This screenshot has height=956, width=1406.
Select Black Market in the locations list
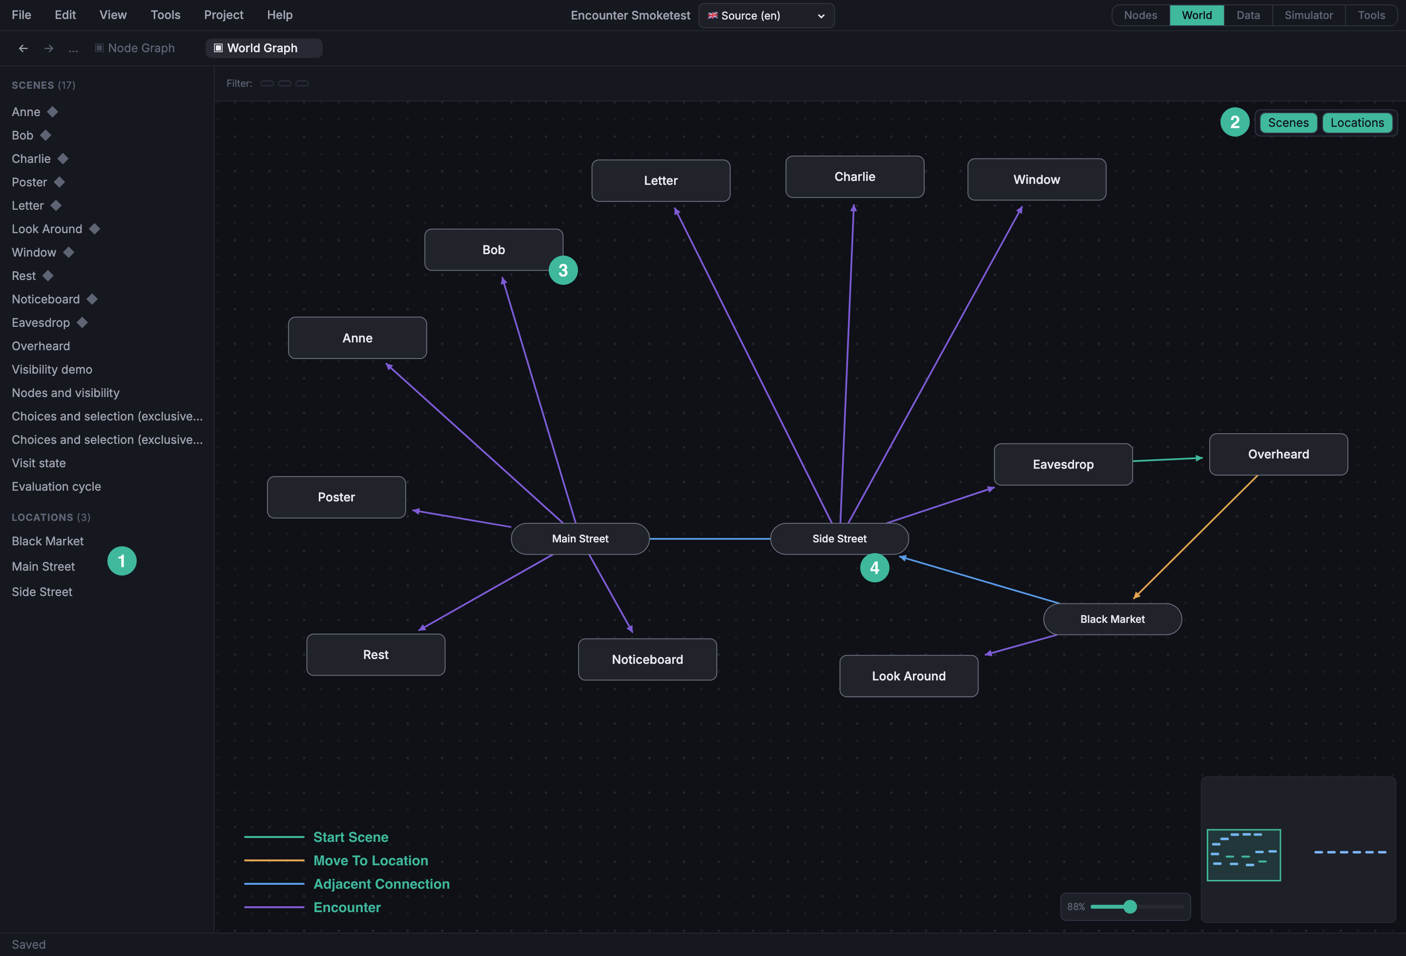(x=48, y=541)
